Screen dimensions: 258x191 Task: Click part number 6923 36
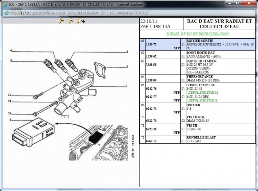point(151,129)
